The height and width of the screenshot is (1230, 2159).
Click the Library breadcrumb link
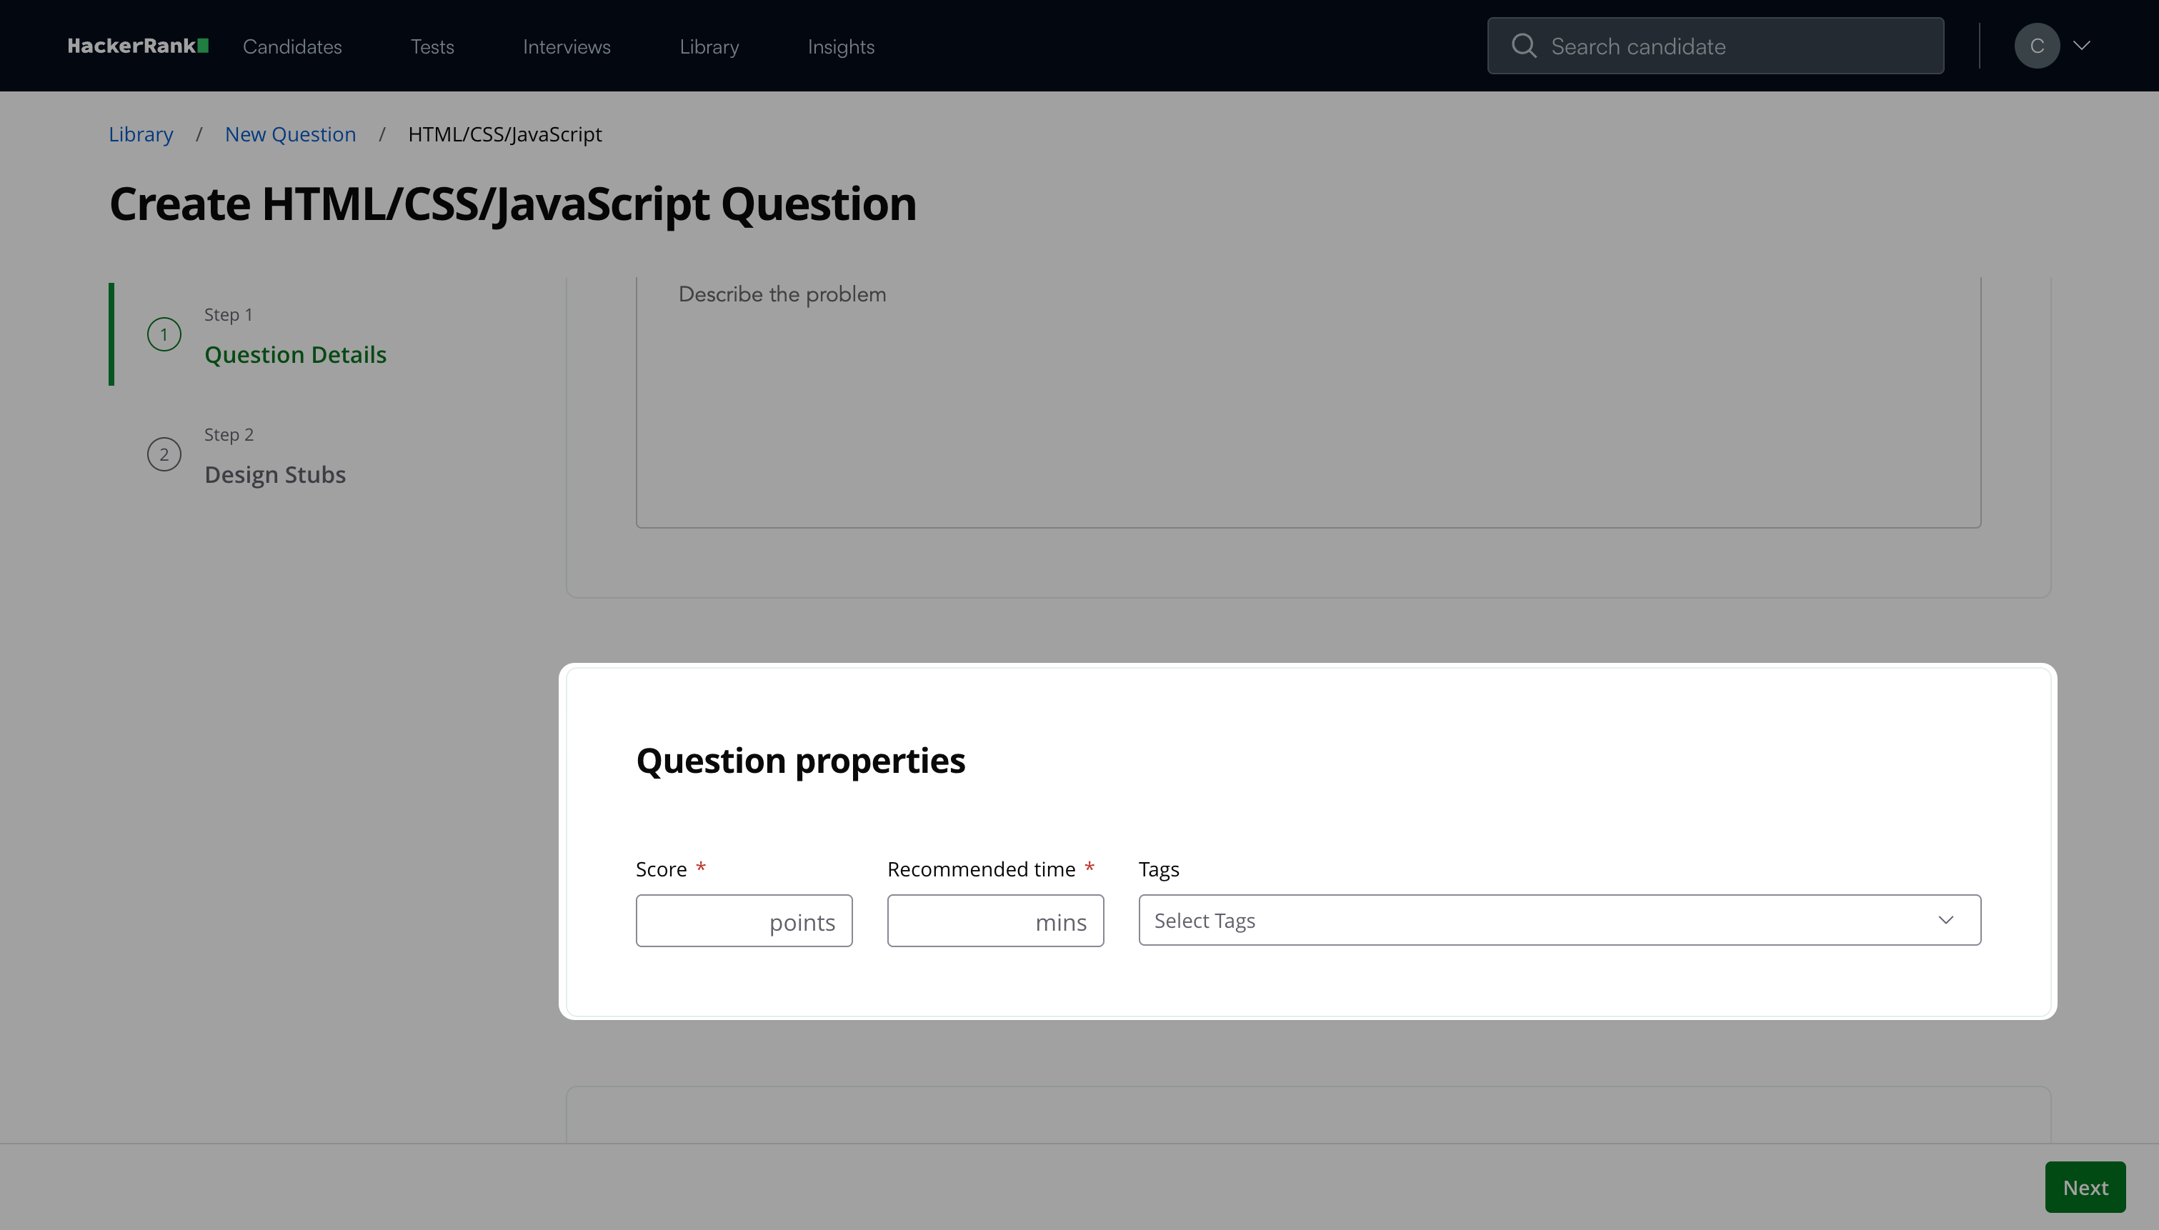[x=140, y=134]
